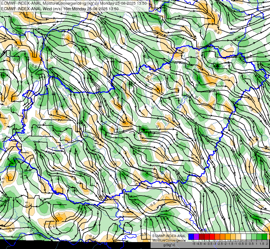Pick the red-orange swatch left of -2.5

pyautogui.click(x=217, y=237)
